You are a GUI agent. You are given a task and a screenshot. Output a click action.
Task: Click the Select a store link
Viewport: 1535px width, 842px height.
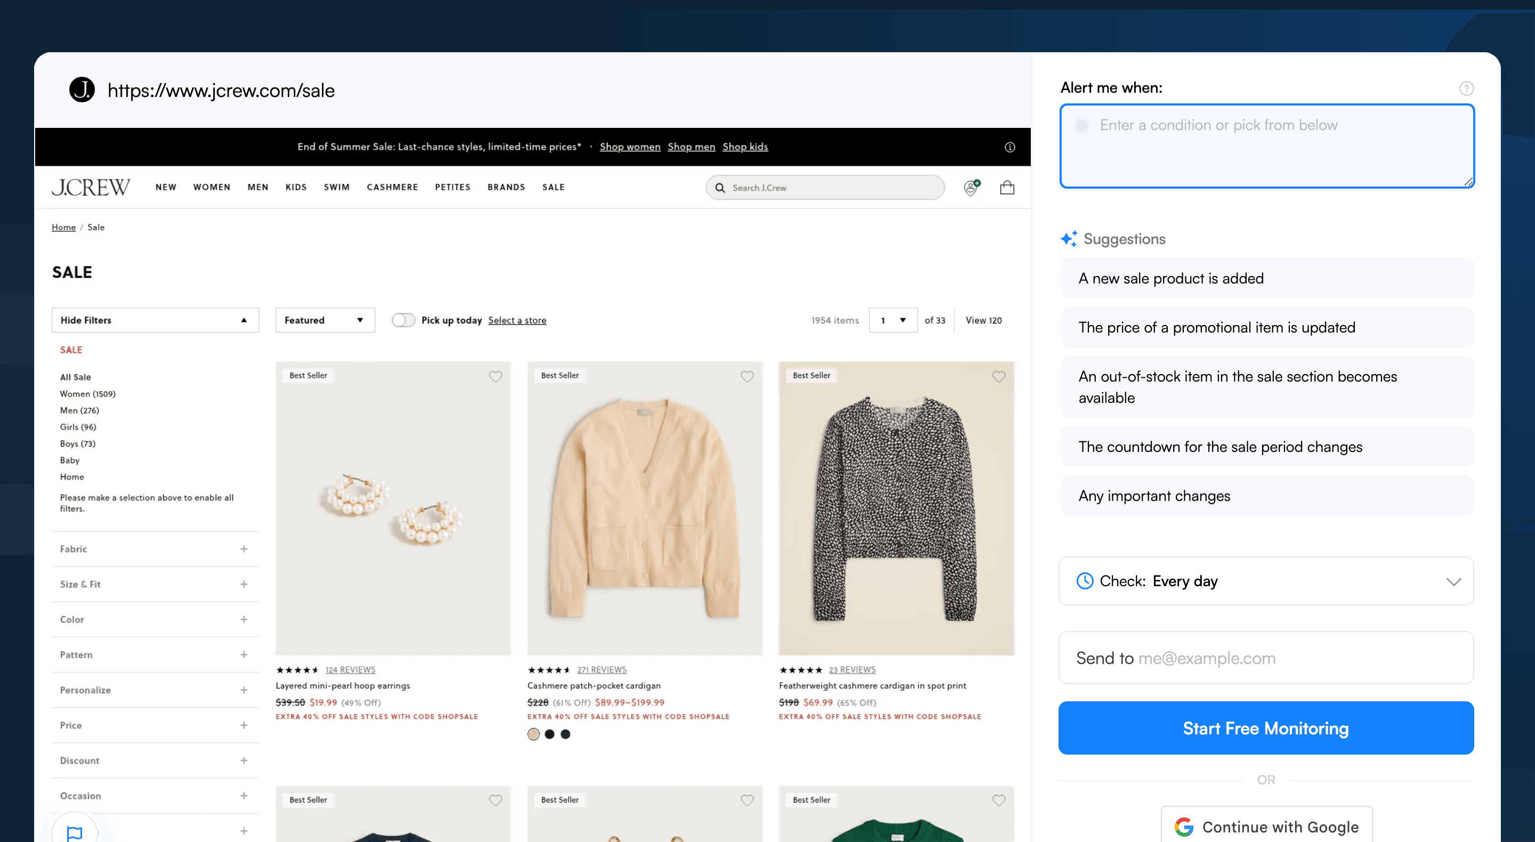[517, 320]
